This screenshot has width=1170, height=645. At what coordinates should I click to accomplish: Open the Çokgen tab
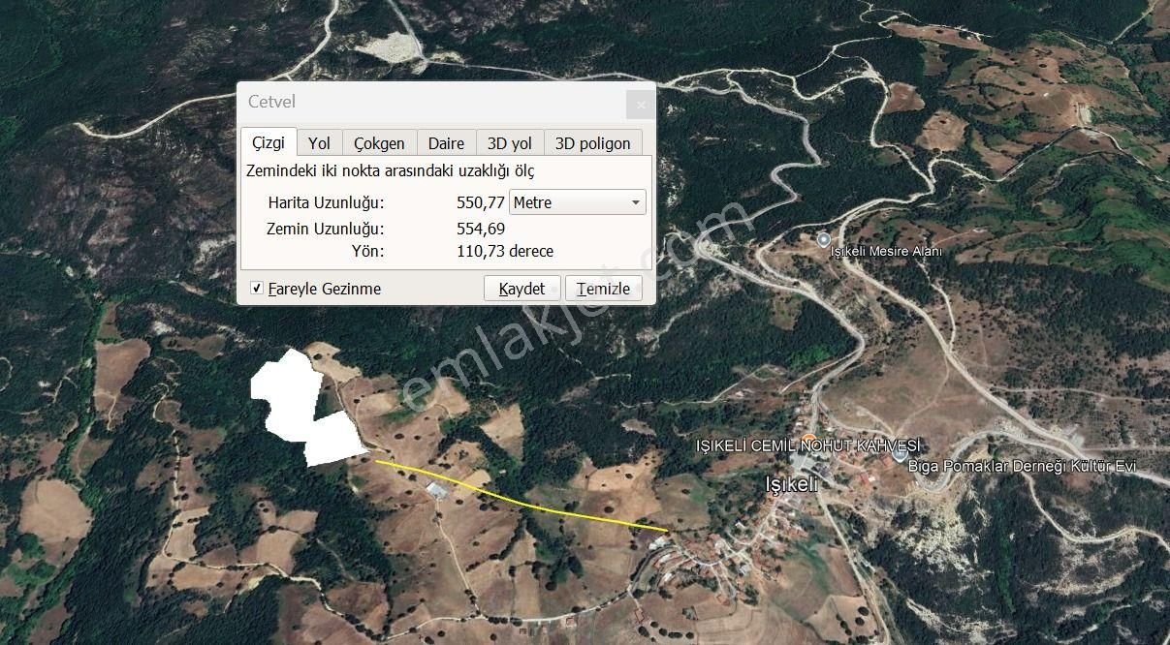(379, 143)
